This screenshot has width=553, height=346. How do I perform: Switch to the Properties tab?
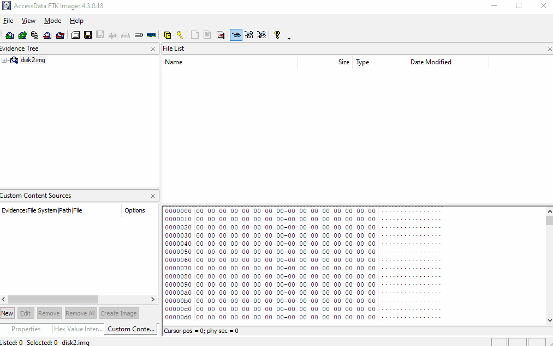click(x=26, y=329)
